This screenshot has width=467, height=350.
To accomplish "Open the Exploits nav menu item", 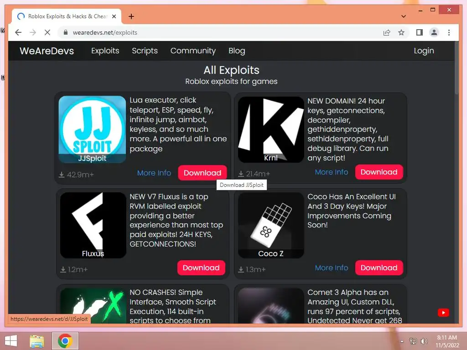I will (105, 51).
